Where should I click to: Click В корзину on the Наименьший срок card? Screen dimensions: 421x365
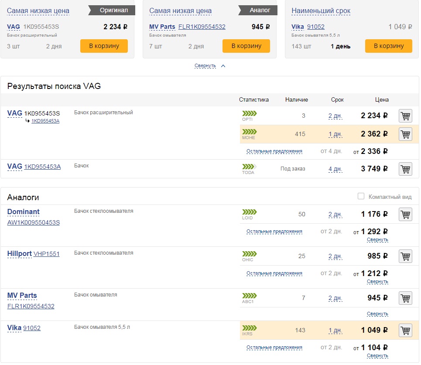point(389,46)
